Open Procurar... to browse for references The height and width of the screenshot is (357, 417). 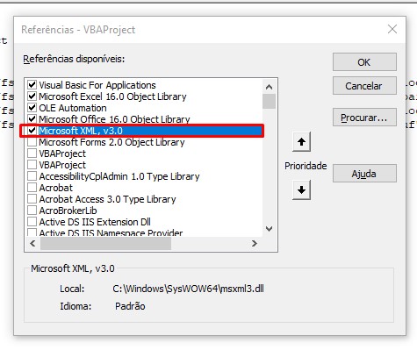click(x=364, y=118)
